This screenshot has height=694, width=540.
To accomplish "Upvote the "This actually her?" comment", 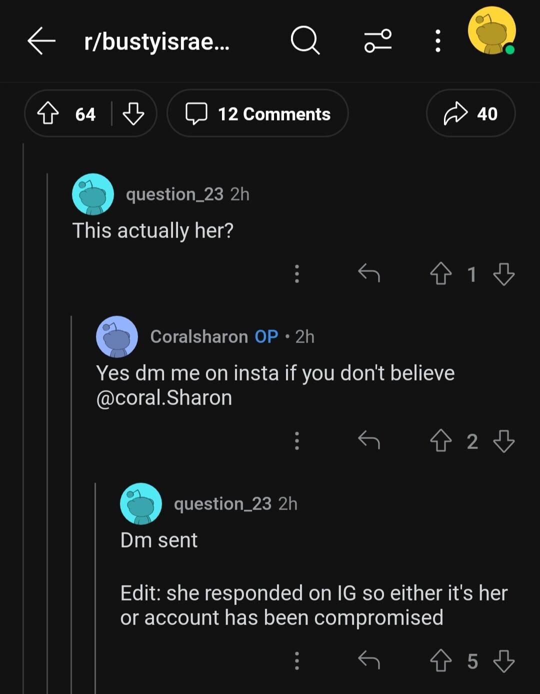I will click(440, 274).
